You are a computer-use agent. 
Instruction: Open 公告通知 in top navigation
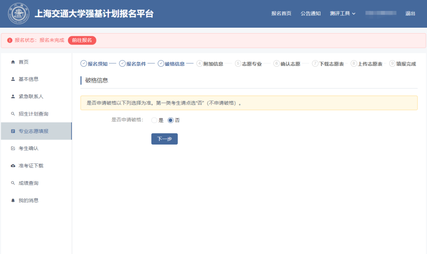coord(310,13)
